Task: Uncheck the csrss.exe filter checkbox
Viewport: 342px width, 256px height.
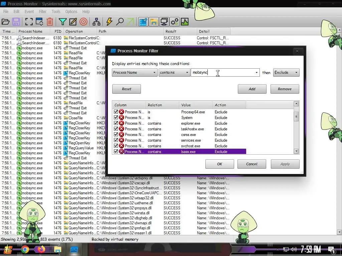Action: pos(116,134)
